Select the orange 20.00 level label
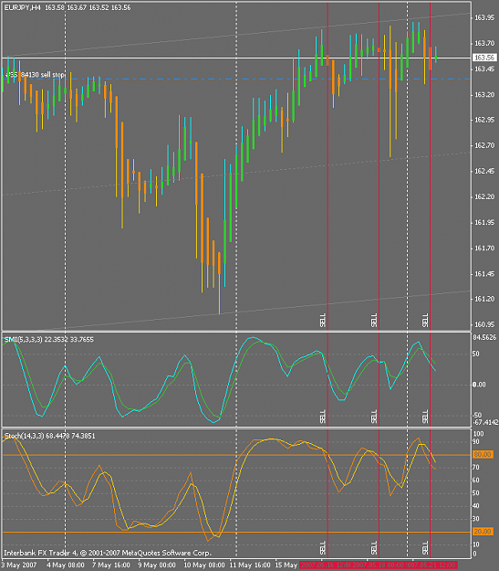This screenshot has height=571, width=499. (x=483, y=532)
